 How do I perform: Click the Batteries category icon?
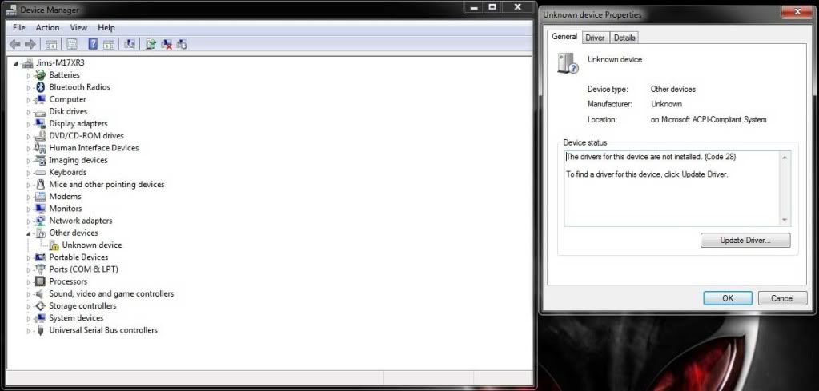[x=40, y=75]
